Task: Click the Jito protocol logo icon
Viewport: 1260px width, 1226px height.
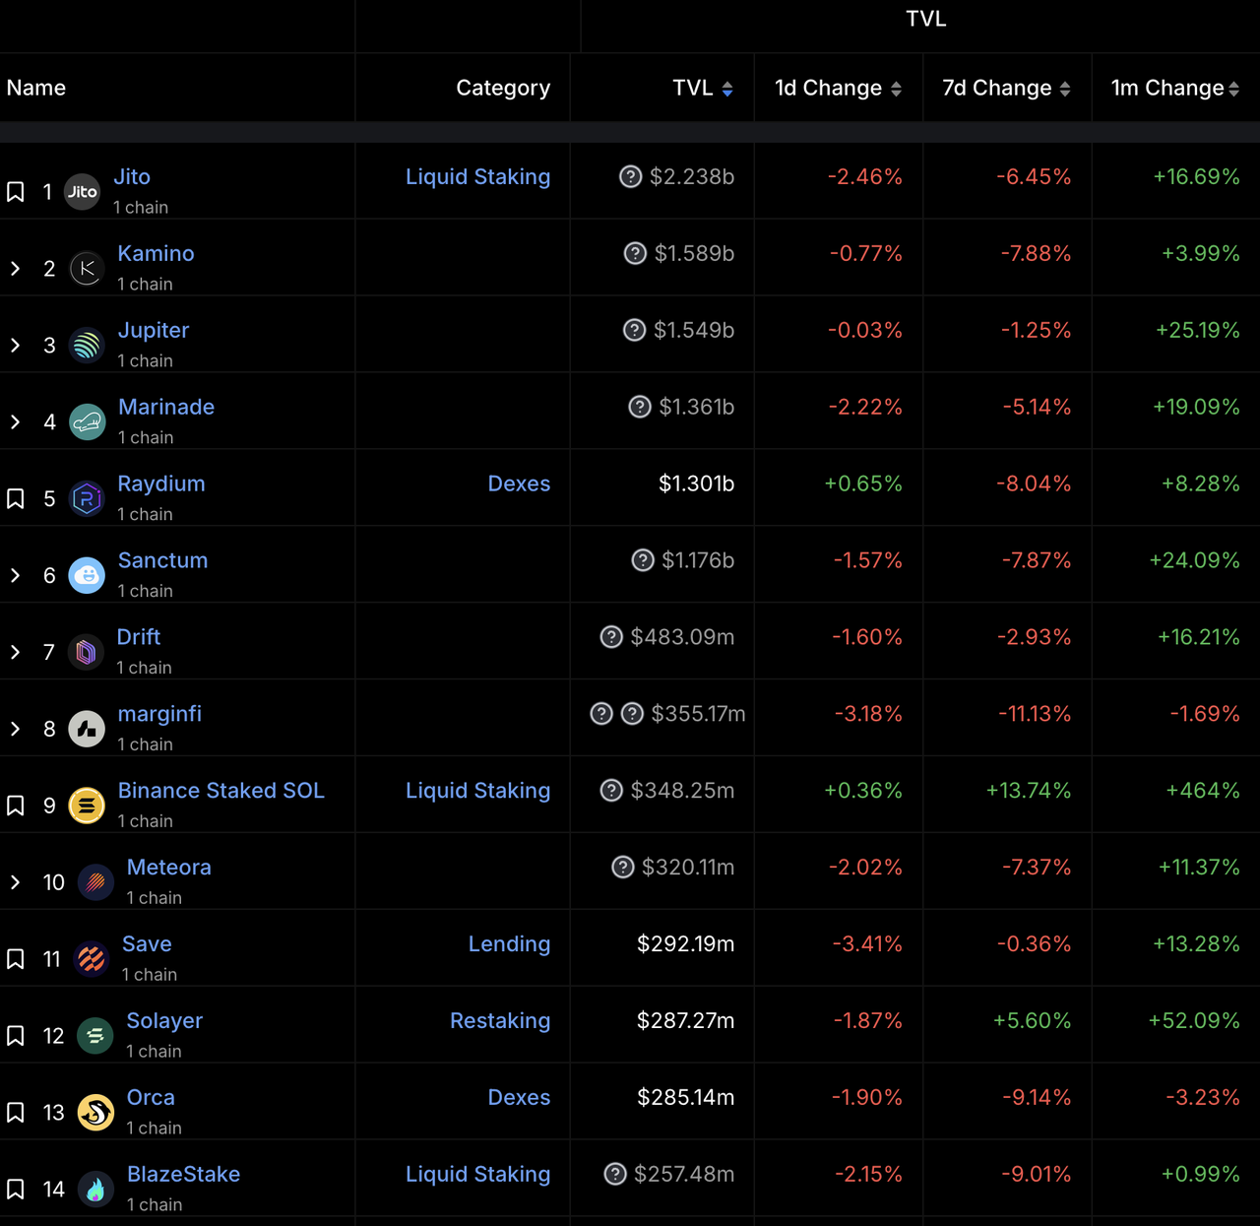Action: point(82,192)
